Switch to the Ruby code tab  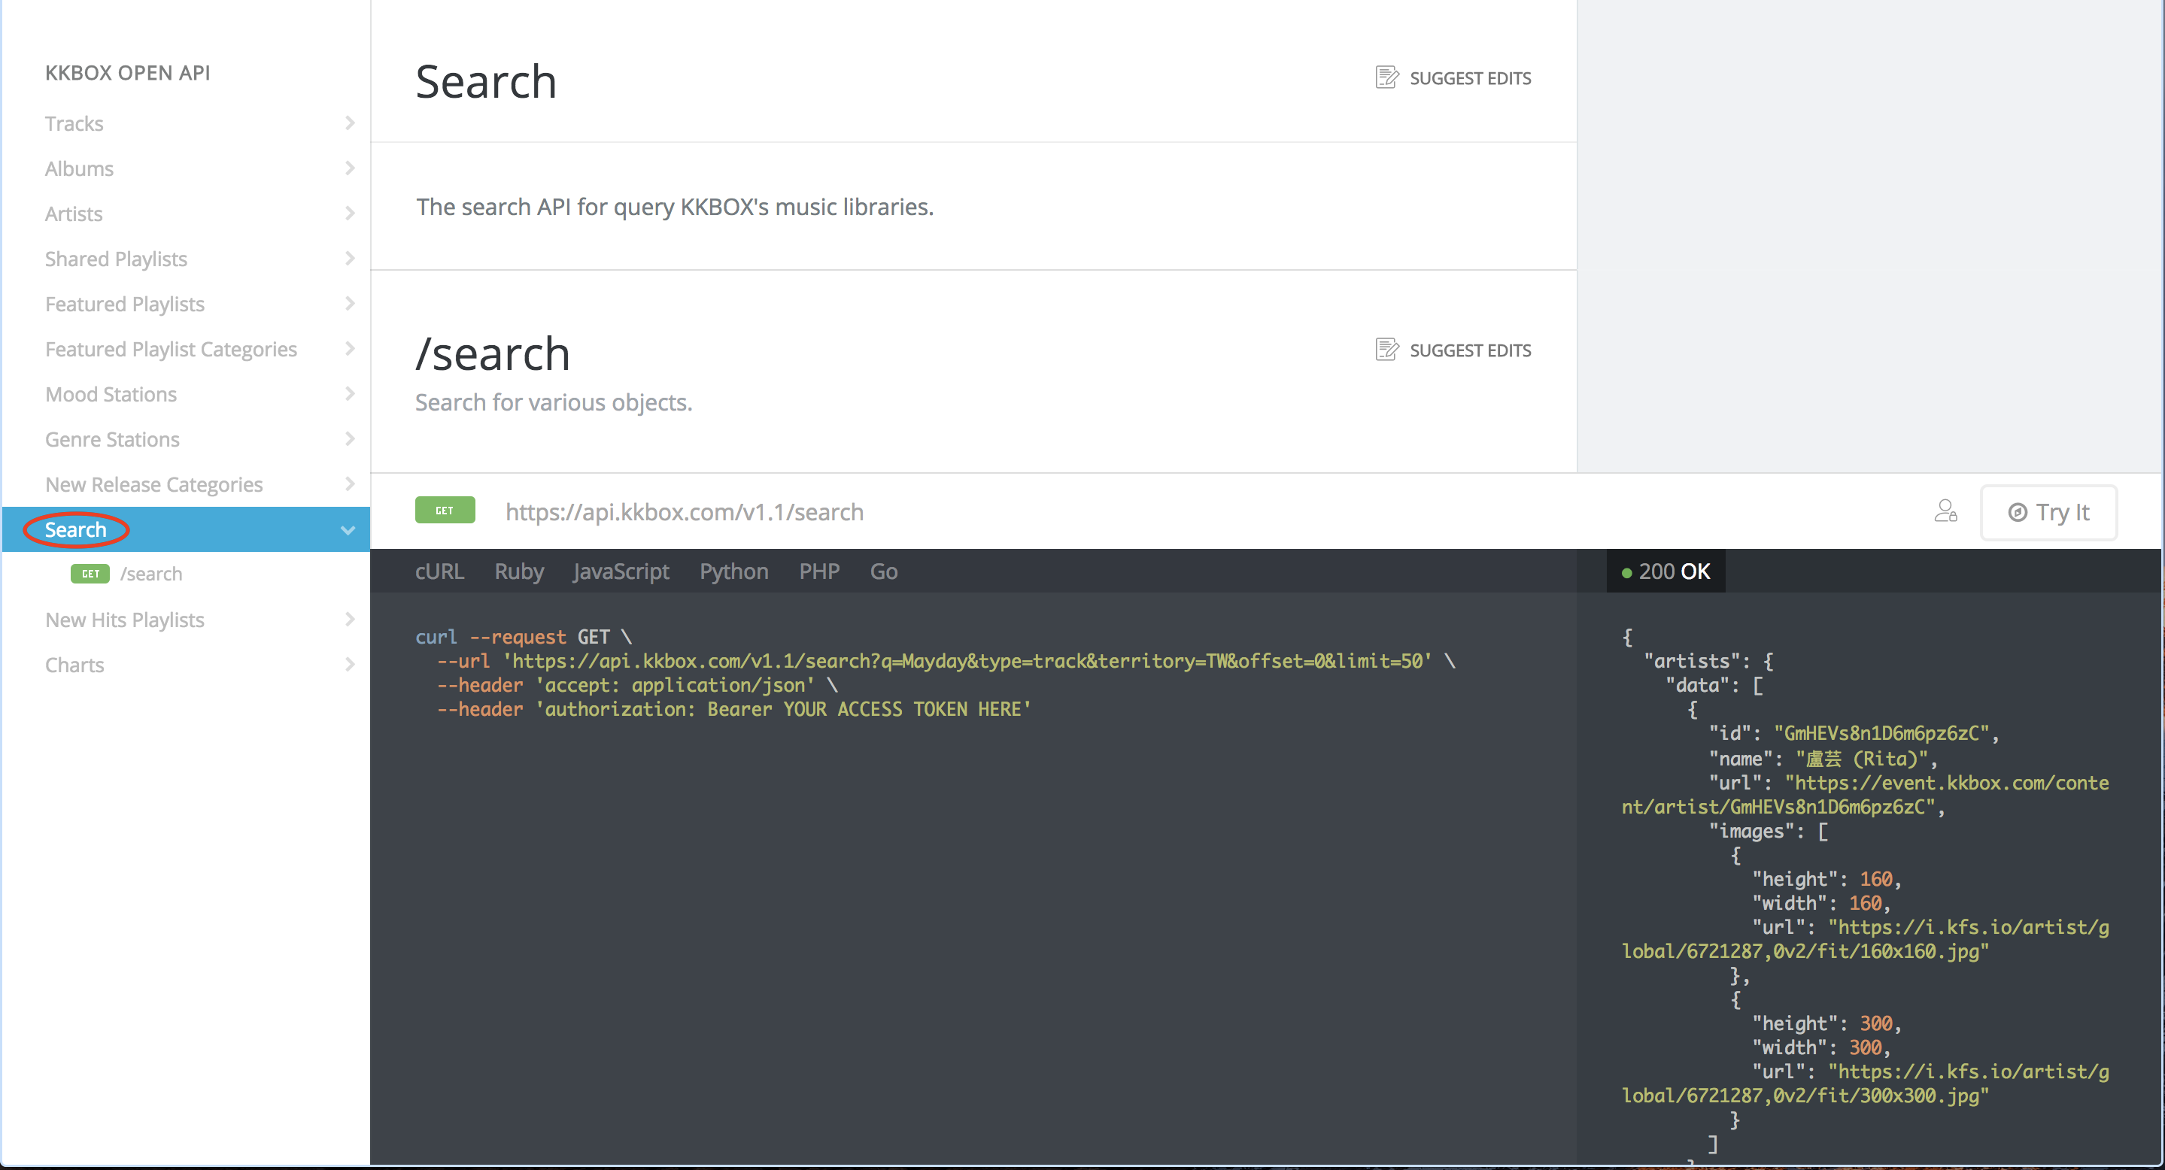518,571
